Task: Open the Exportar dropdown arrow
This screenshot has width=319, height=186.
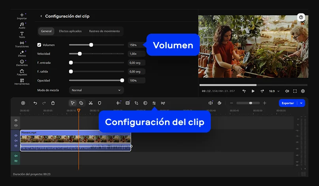Action: pos(302,103)
